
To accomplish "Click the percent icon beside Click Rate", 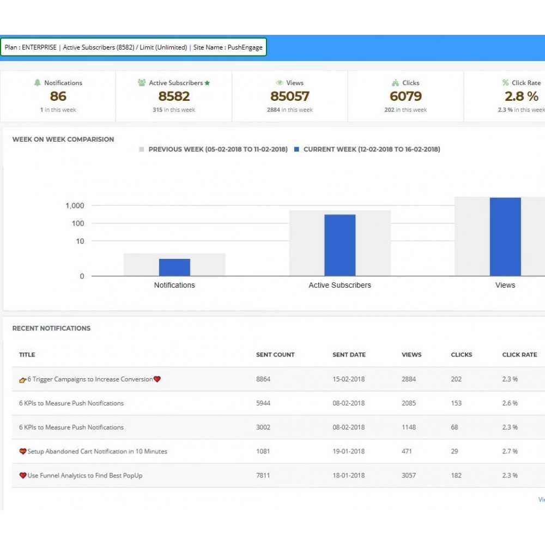I will pyautogui.click(x=505, y=82).
